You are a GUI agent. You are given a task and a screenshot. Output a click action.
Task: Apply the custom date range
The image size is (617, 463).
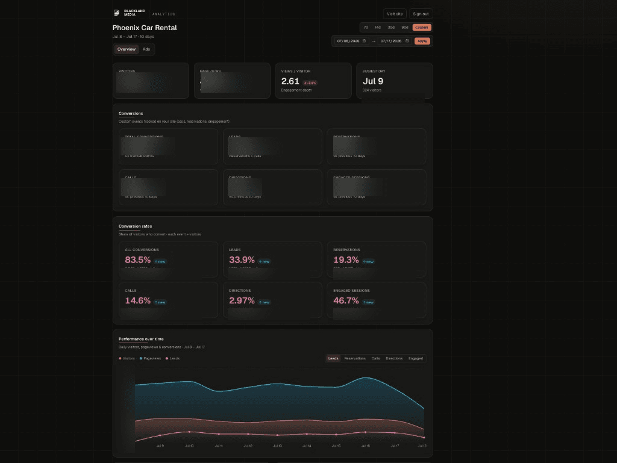pos(422,41)
